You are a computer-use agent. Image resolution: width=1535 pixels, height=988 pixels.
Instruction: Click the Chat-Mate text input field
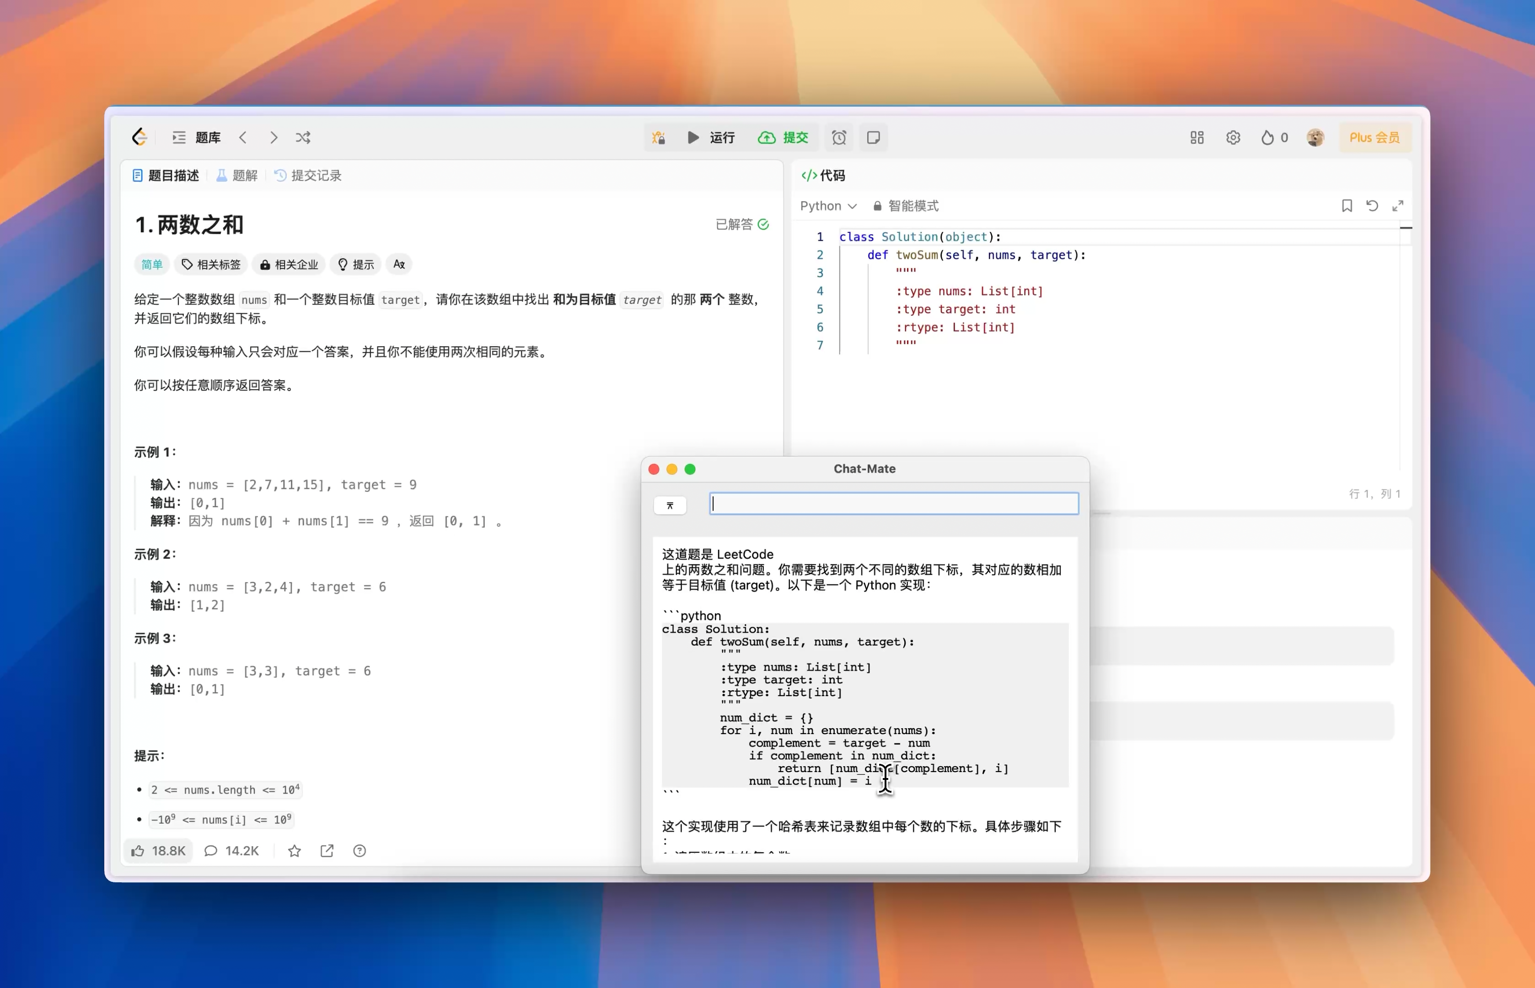(x=893, y=504)
